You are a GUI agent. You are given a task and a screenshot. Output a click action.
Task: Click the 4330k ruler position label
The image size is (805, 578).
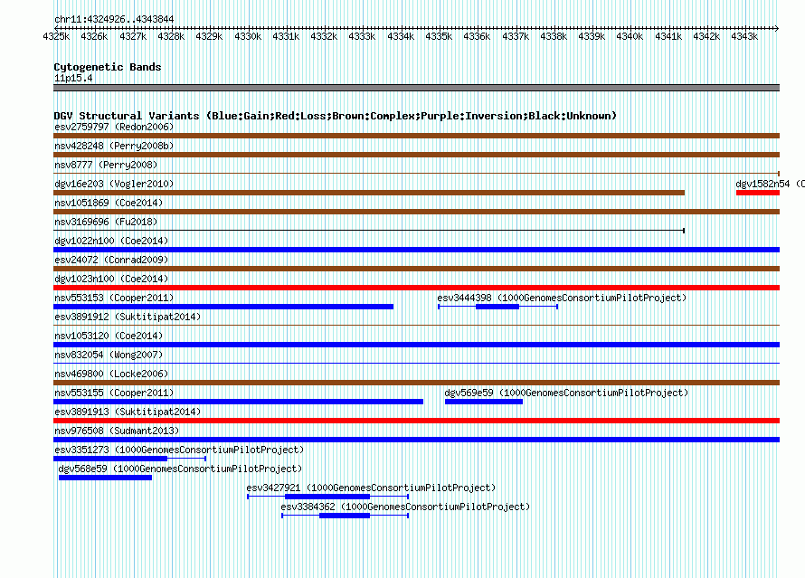pos(248,36)
